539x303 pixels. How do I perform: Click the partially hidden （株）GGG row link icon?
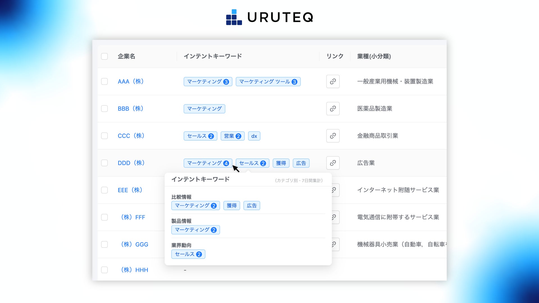click(335, 244)
